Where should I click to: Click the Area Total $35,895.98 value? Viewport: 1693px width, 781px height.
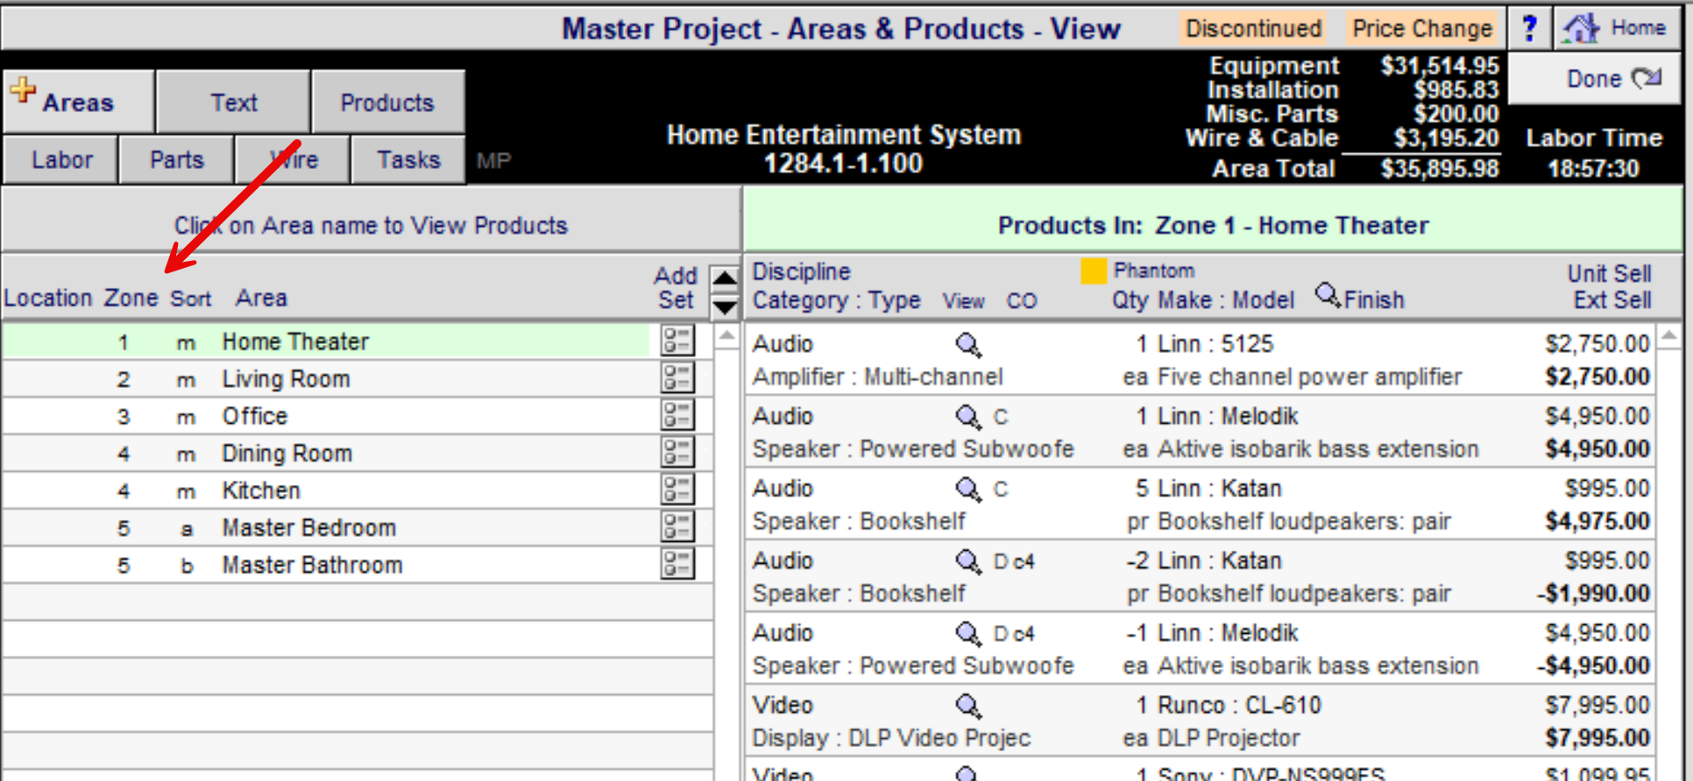(x=1439, y=168)
